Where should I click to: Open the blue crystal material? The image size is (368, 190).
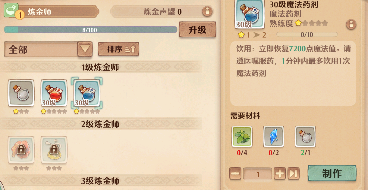coord(274,137)
